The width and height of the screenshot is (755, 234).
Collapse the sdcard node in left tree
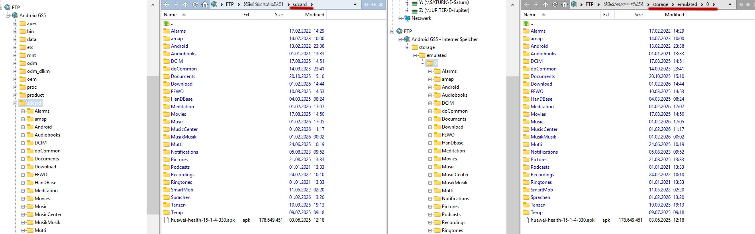point(16,103)
